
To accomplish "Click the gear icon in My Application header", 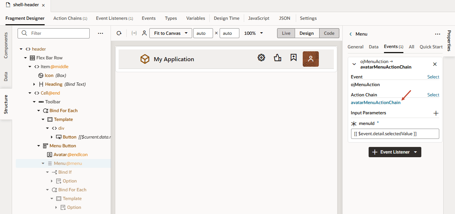I will tap(261, 58).
